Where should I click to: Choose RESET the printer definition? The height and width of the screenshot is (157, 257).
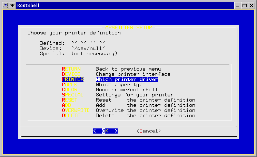[70, 100]
